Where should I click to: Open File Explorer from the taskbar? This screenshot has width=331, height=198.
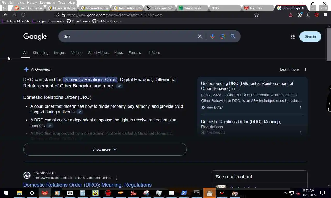click(19, 193)
